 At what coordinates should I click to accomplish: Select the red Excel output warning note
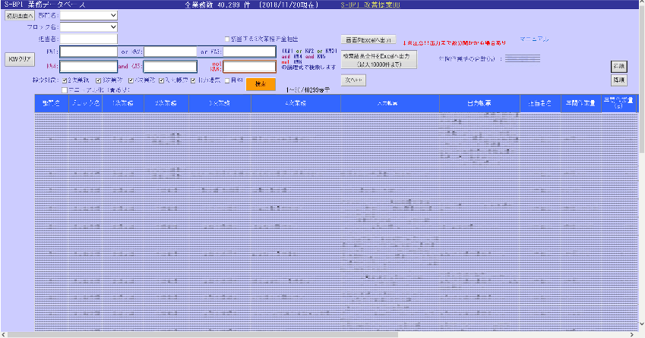454,42
